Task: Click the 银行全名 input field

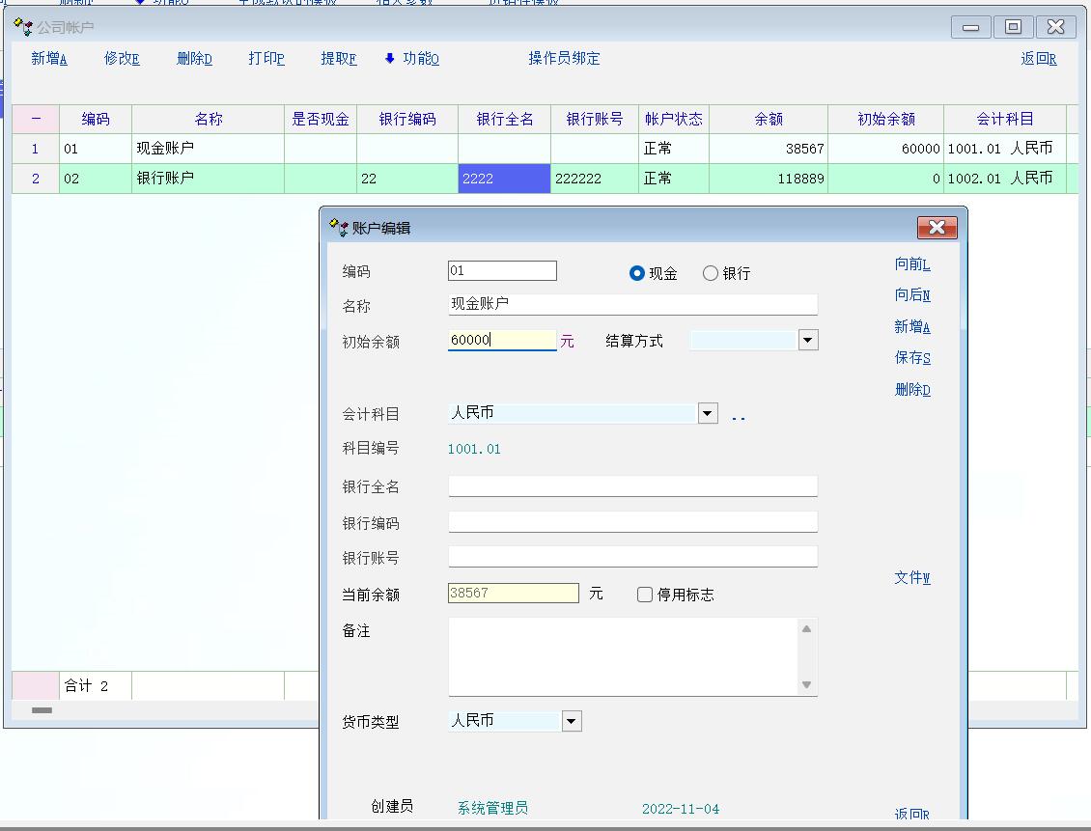Action: coord(632,485)
